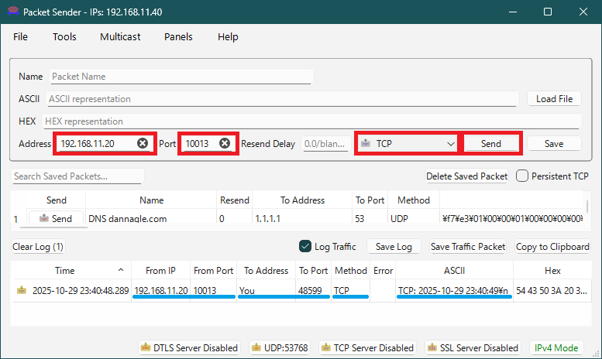602x359 pixels.
Task: Click the DTLS Server Disabled status button
Action: tap(188, 347)
